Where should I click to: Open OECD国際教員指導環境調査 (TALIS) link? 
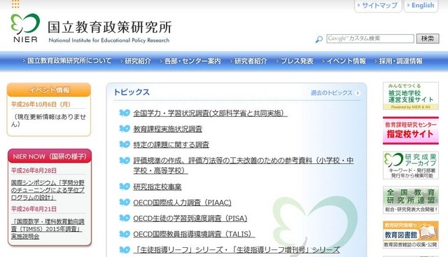[194, 234]
